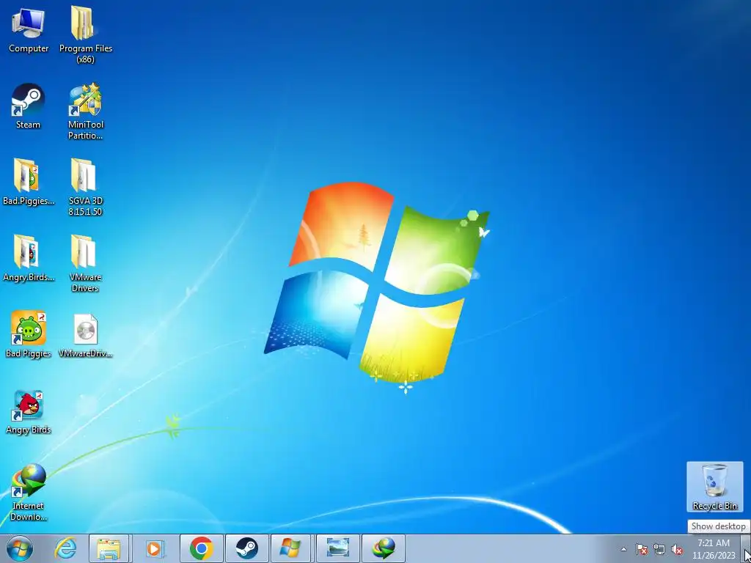This screenshot has height=563, width=751.
Task: Open Windows Media Player from taskbar
Action: tap(154, 548)
